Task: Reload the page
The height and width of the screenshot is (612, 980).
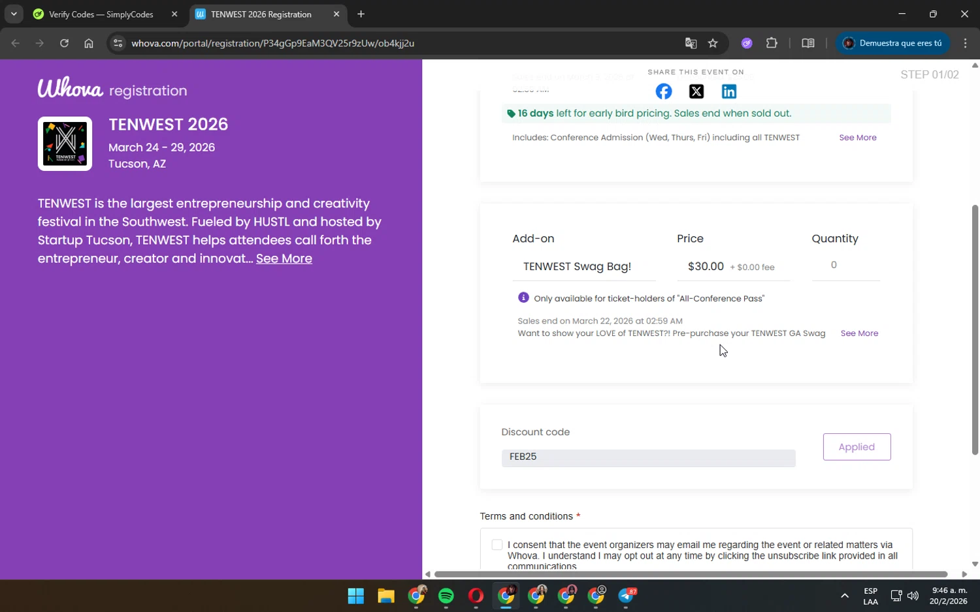Action: pos(64,43)
